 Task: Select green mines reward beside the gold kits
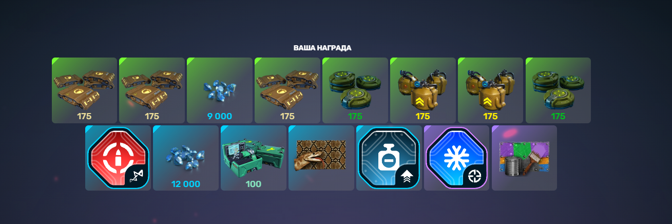tap(355, 90)
